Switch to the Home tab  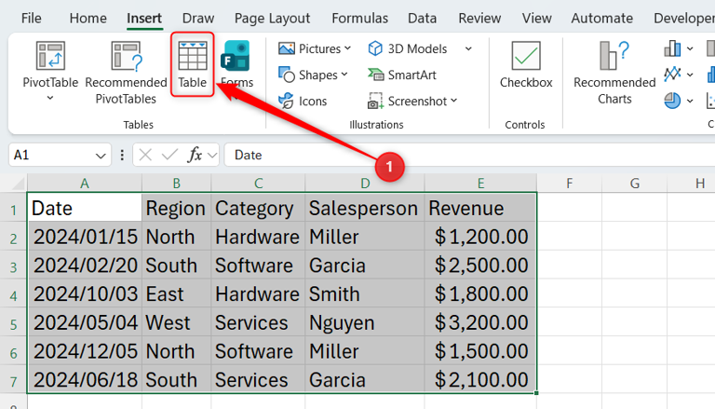click(x=88, y=19)
